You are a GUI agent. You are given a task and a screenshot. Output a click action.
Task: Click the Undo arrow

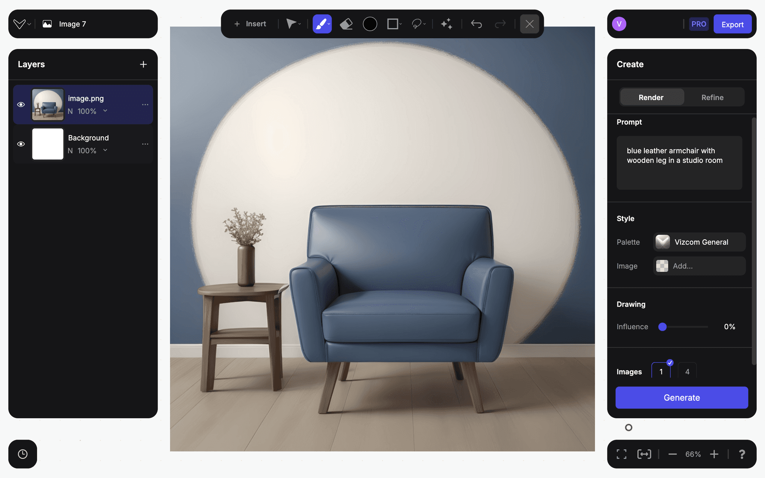point(476,24)
